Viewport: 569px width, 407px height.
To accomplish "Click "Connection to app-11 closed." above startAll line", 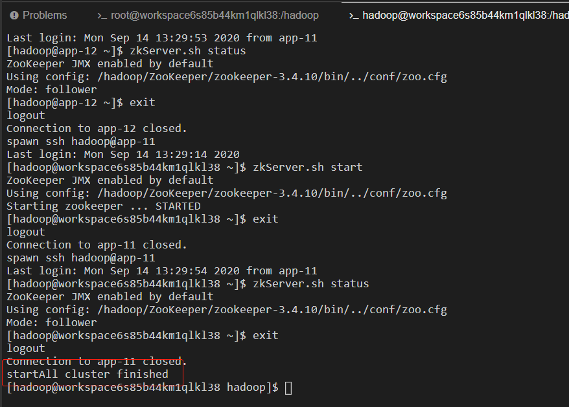I will pyautogui.click(x=97, y=361).
